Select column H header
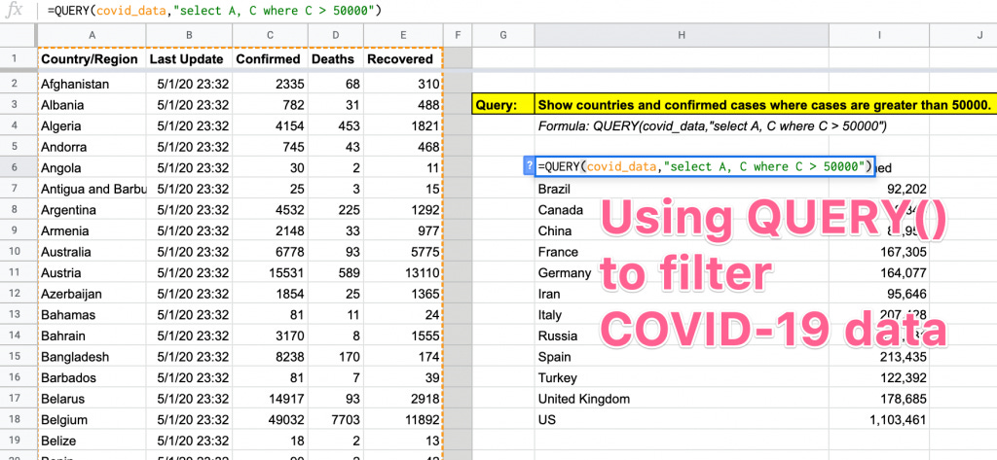Viewport: 997px width, 460px height. pos(682,36)
